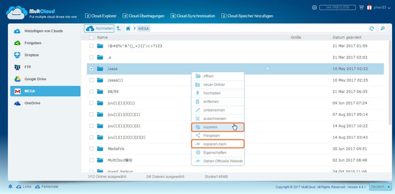This screenshot has height=194, width=395.
Task: Open the Deutsch language dropdown
Action: (381, 187)
